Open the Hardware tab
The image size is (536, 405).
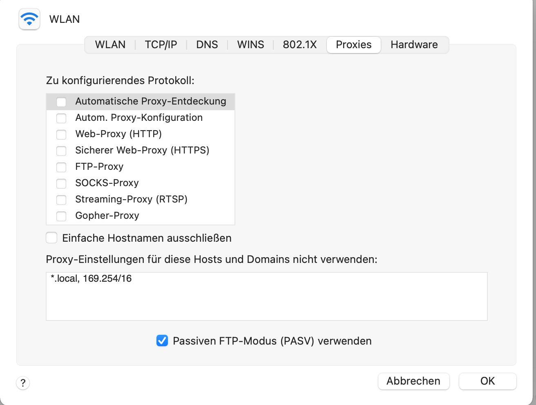click(x=414, y=45)
